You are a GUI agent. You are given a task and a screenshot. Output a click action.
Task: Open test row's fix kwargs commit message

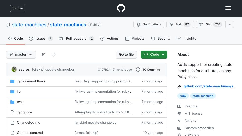103,102
